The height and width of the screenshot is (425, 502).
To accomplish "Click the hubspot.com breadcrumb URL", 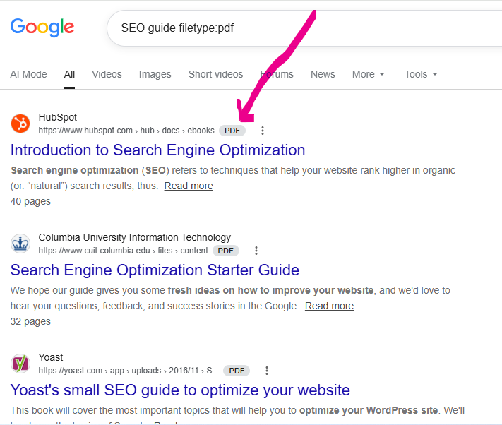I will (126, 131).
